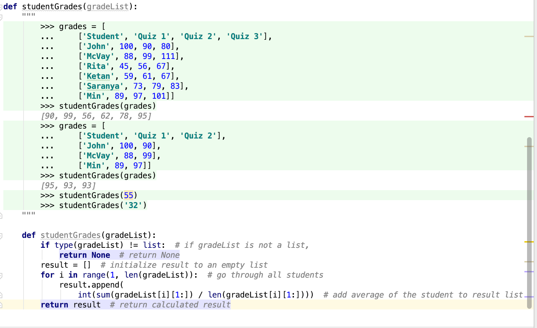Collapse the if type-check block

(2, 245)
